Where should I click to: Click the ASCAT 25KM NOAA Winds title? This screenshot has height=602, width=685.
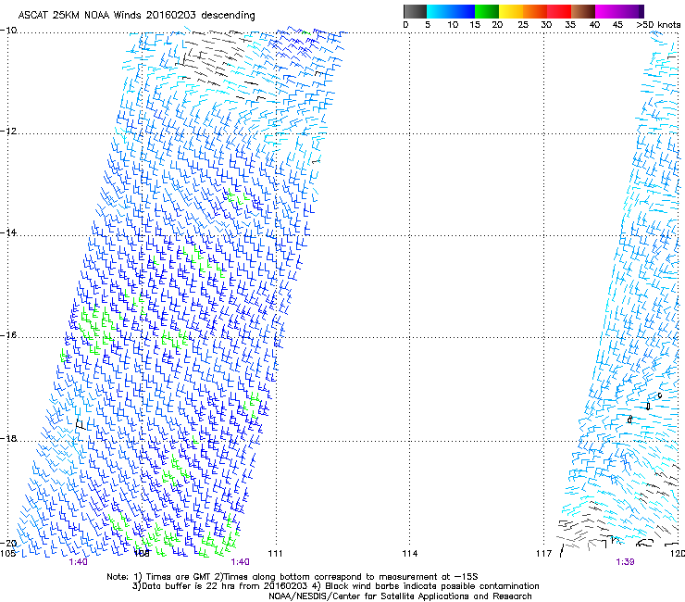pos(136,15)
